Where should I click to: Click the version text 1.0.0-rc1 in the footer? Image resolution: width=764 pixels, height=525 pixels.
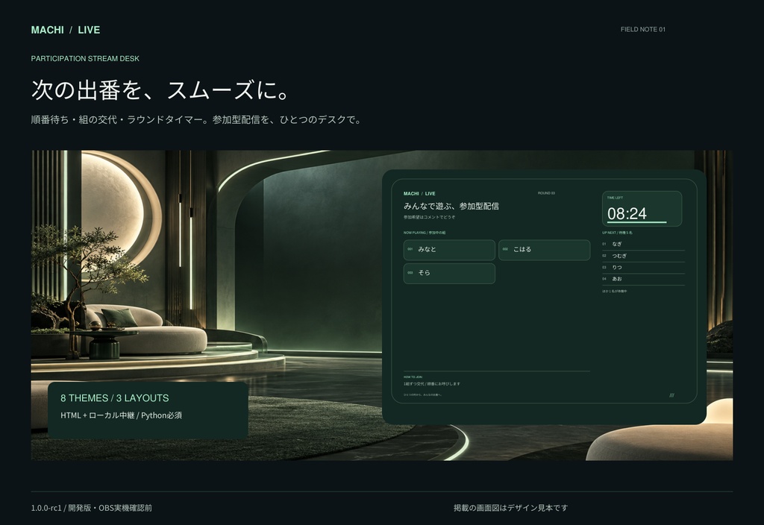[46, 508]
